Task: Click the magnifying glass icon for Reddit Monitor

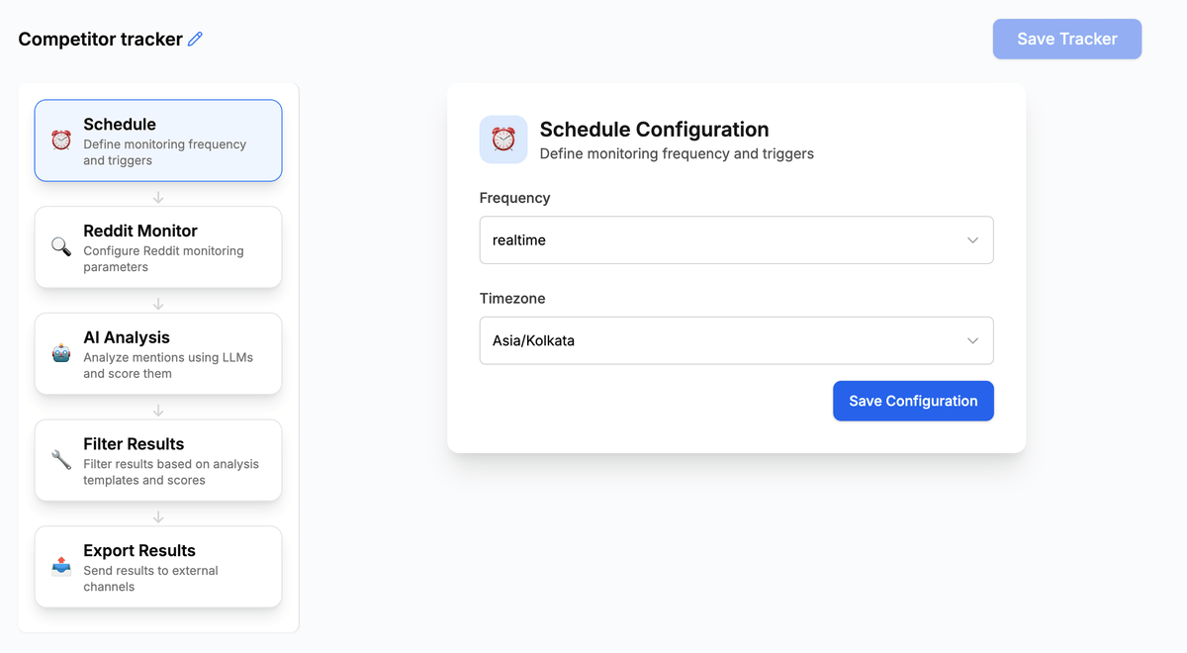Action: pyautogui.click(x=61, y=247)
